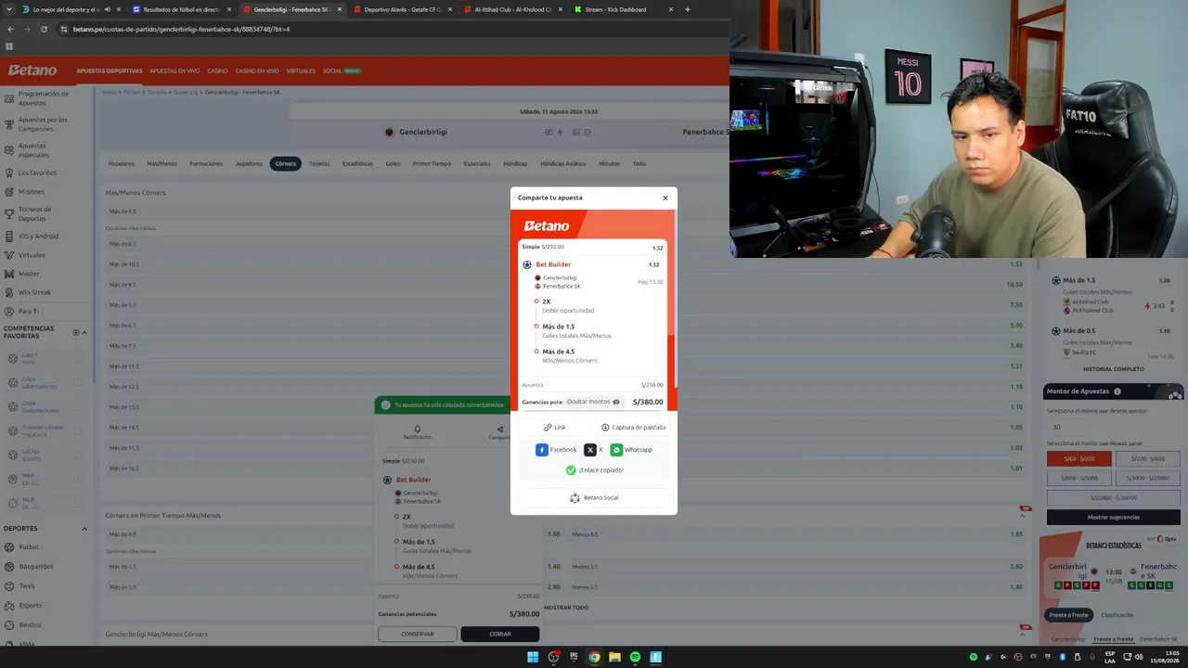Click the CERRAR button on bet slip
Viewport: 1188px width, 668px height.
tap(500, 635)
